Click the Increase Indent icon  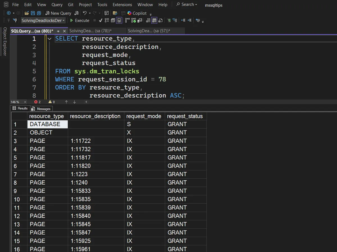coord(190,20)
